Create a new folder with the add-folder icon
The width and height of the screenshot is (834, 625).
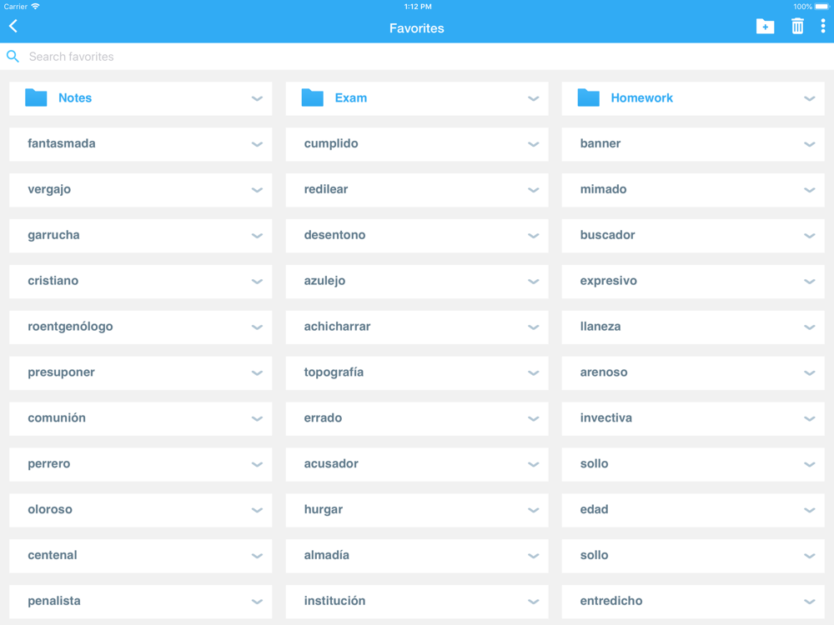[765, 26]
